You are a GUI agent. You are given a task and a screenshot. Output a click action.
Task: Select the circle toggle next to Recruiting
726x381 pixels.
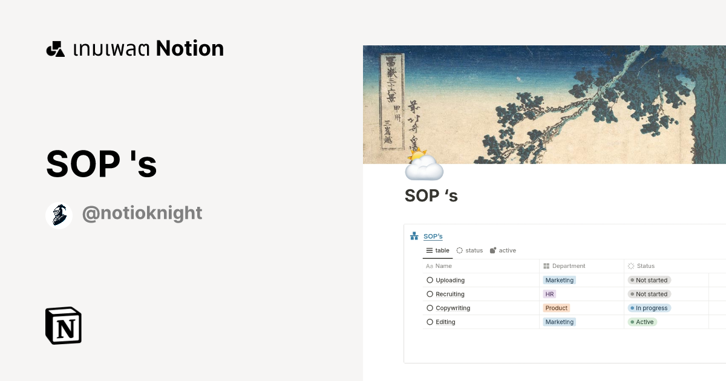(430, 294)
